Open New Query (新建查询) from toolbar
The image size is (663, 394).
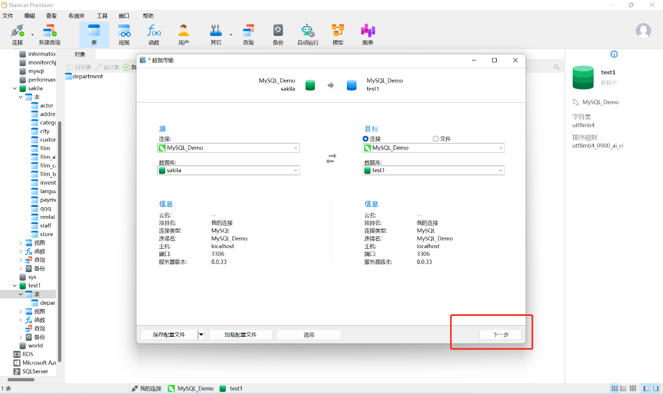click(49, 34)
